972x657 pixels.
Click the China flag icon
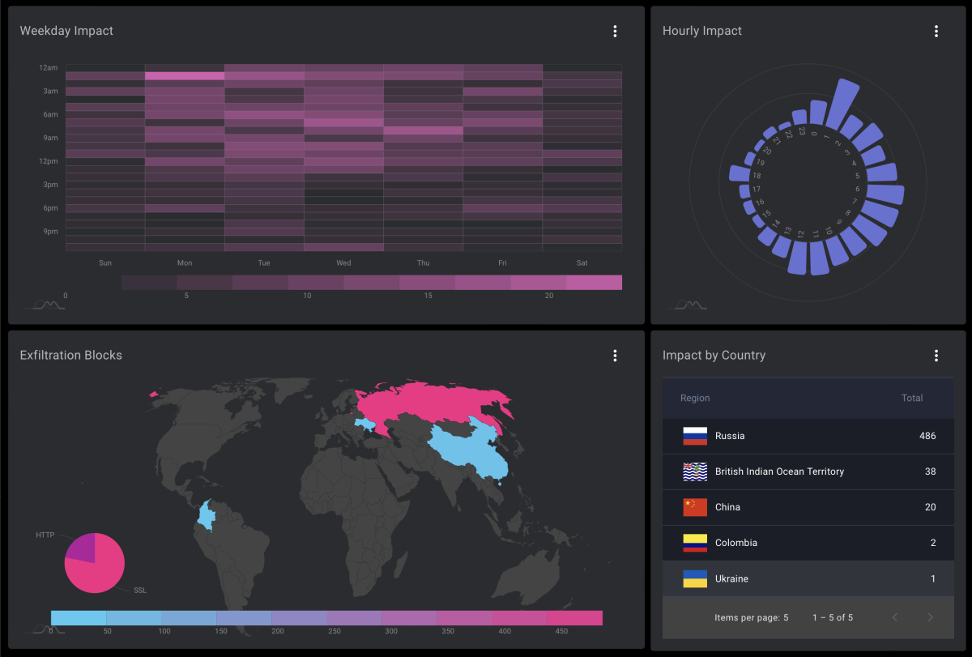click(695, 507)
